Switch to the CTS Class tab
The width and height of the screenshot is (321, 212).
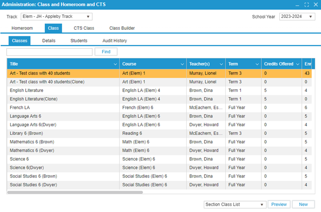(84, 28)
